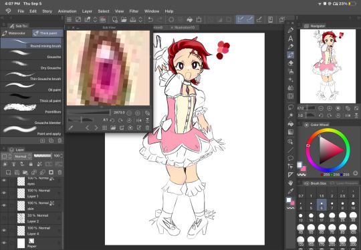Open the layer blending mode Normal dropdown
361x250 pixels.
23,157
